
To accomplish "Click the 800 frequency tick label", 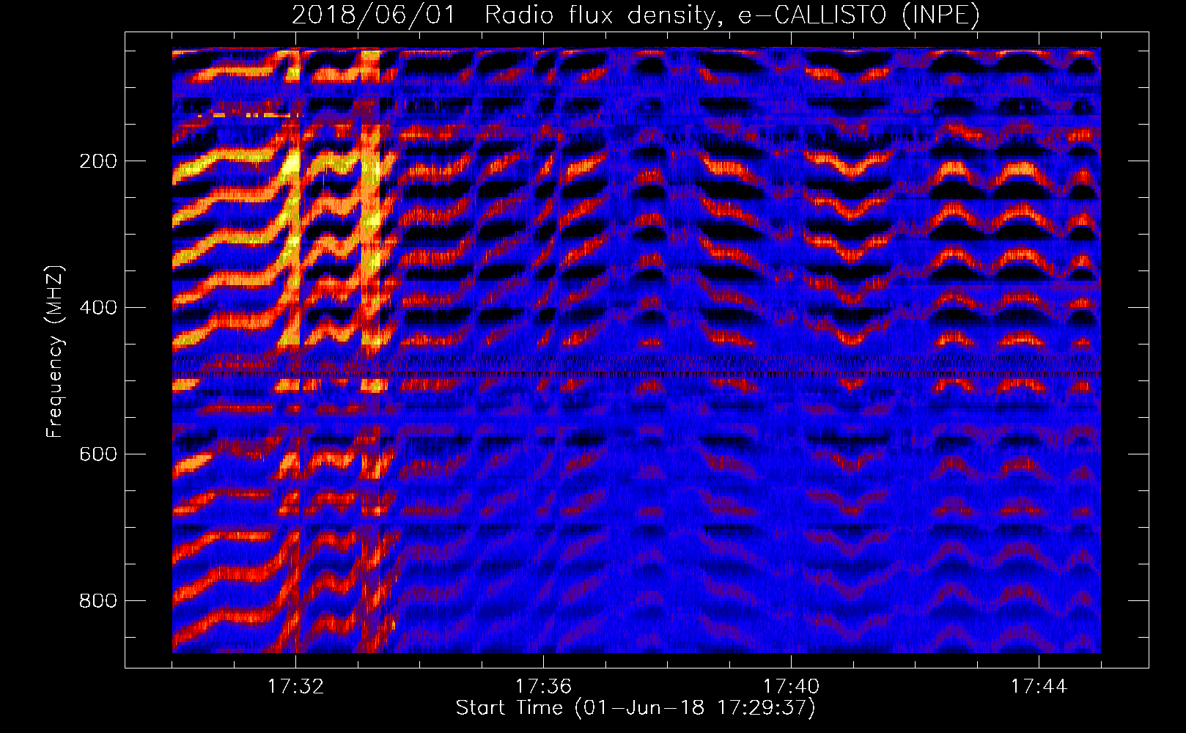I will coord(98,601).
